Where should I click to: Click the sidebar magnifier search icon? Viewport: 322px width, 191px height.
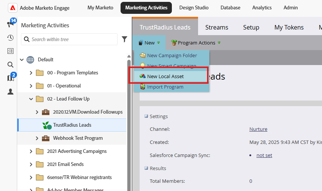tap(10, 65)
